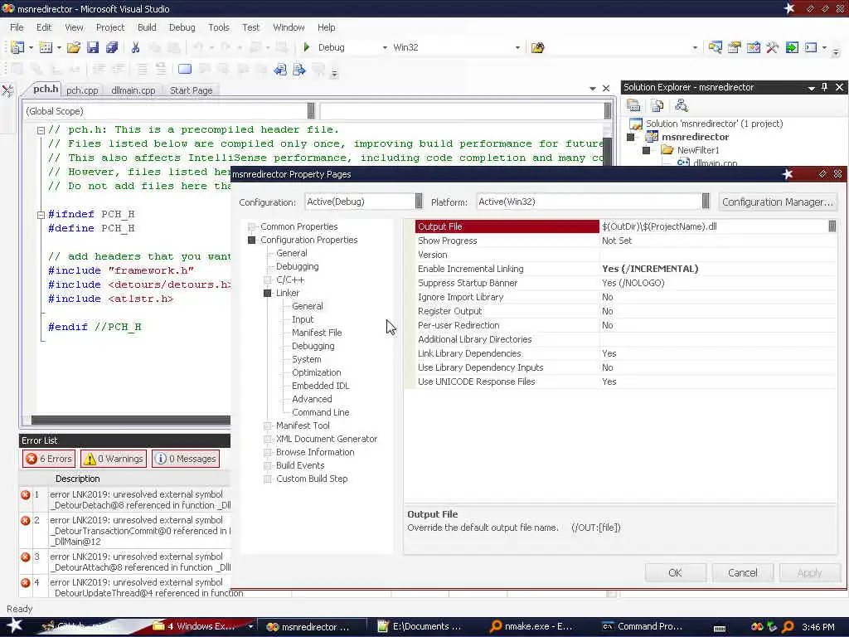Click the blue rectangle bookmark toolbar icon
Image resolution: width=849 pixels, height=637 pixels.
[185, 69]
